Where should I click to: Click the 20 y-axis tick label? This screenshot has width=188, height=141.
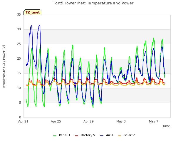click(19, 59)
